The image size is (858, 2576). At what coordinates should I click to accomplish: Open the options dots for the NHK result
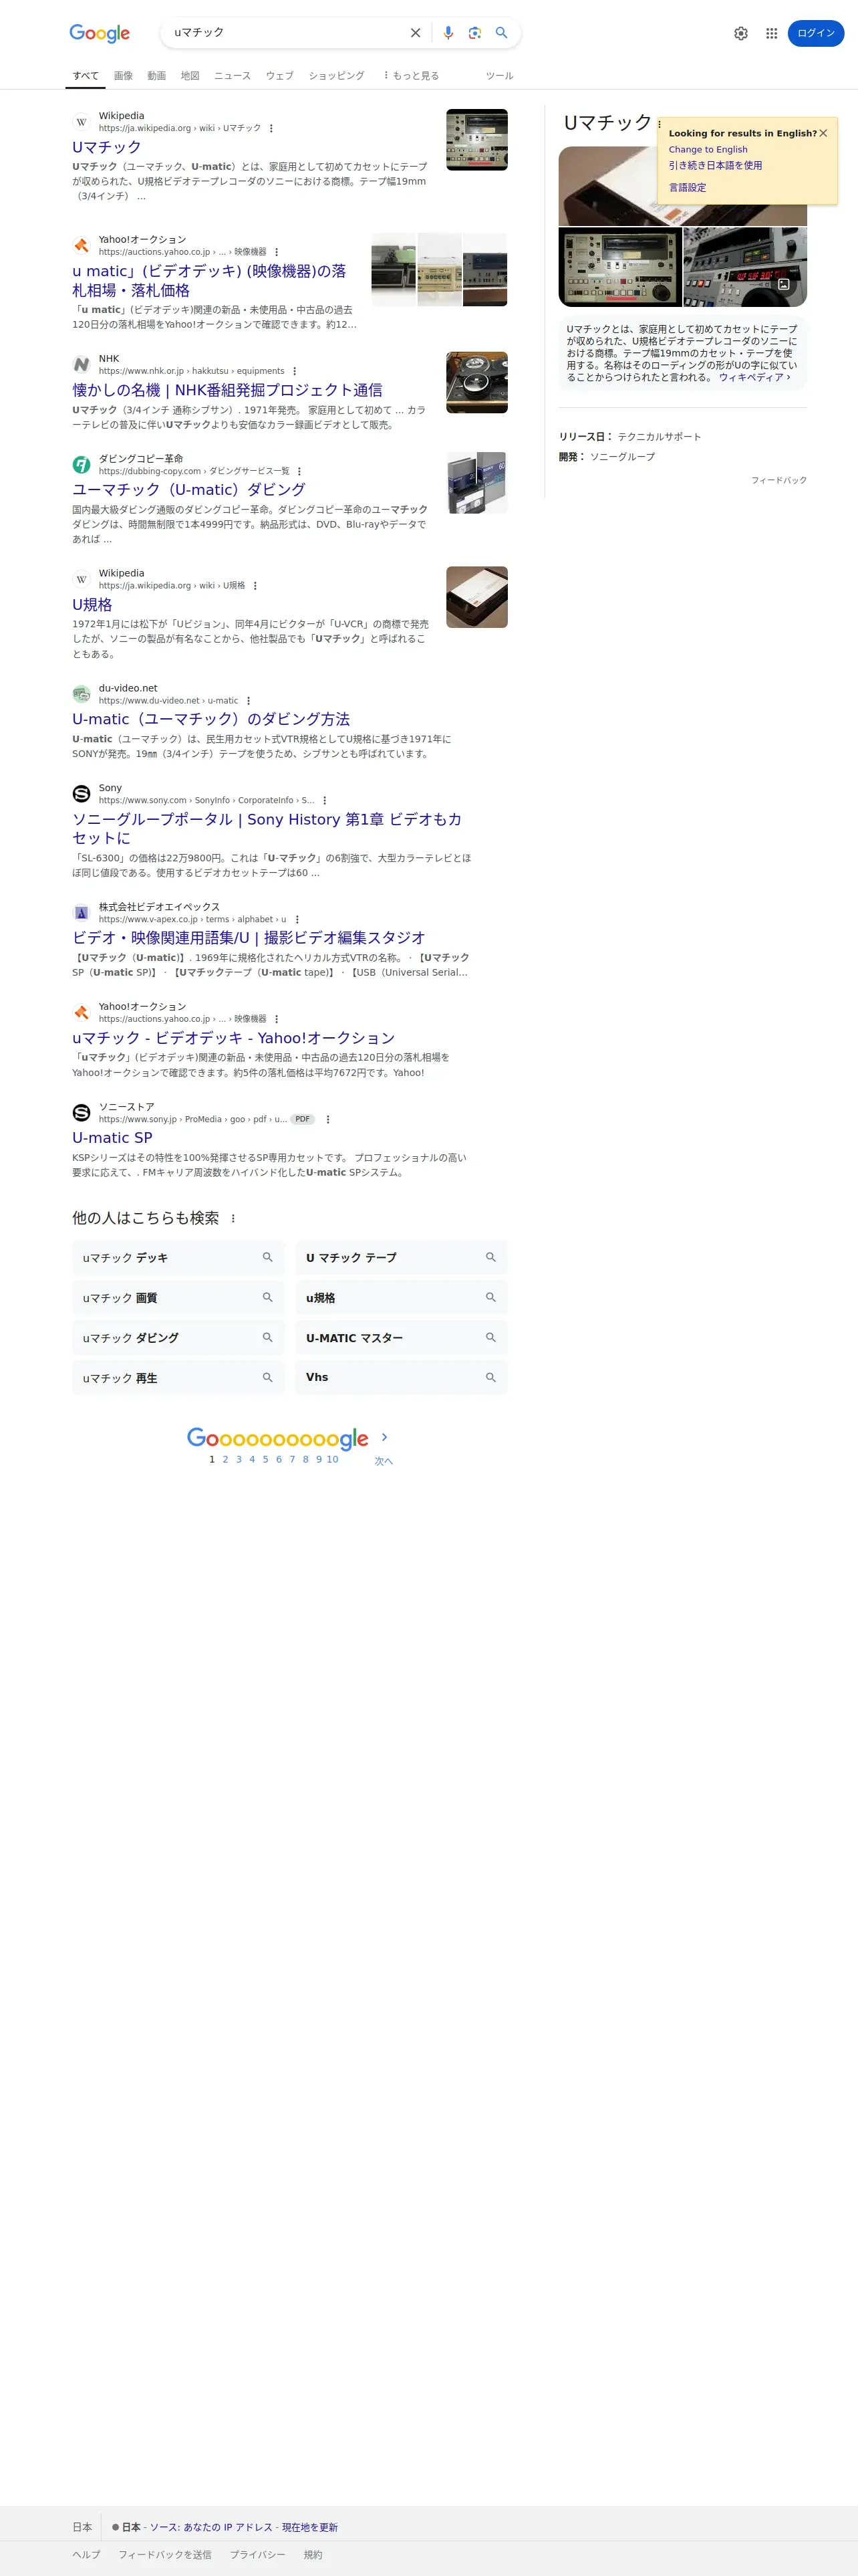pyautogui.click(x=293, y=371)
